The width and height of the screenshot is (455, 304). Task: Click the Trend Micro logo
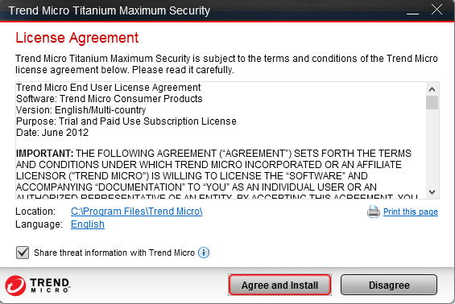tap(37, 286)
